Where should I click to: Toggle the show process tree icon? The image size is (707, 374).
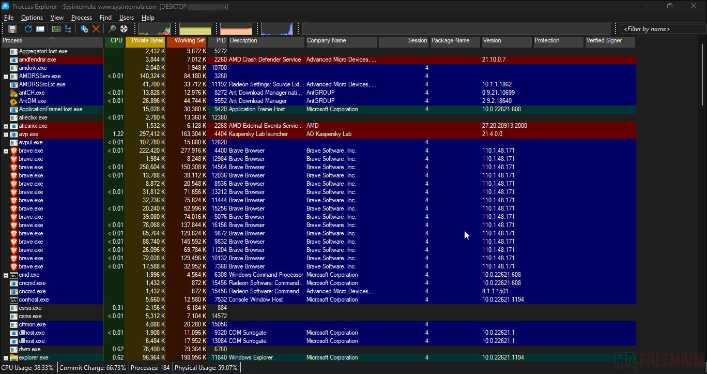point(68,29)
